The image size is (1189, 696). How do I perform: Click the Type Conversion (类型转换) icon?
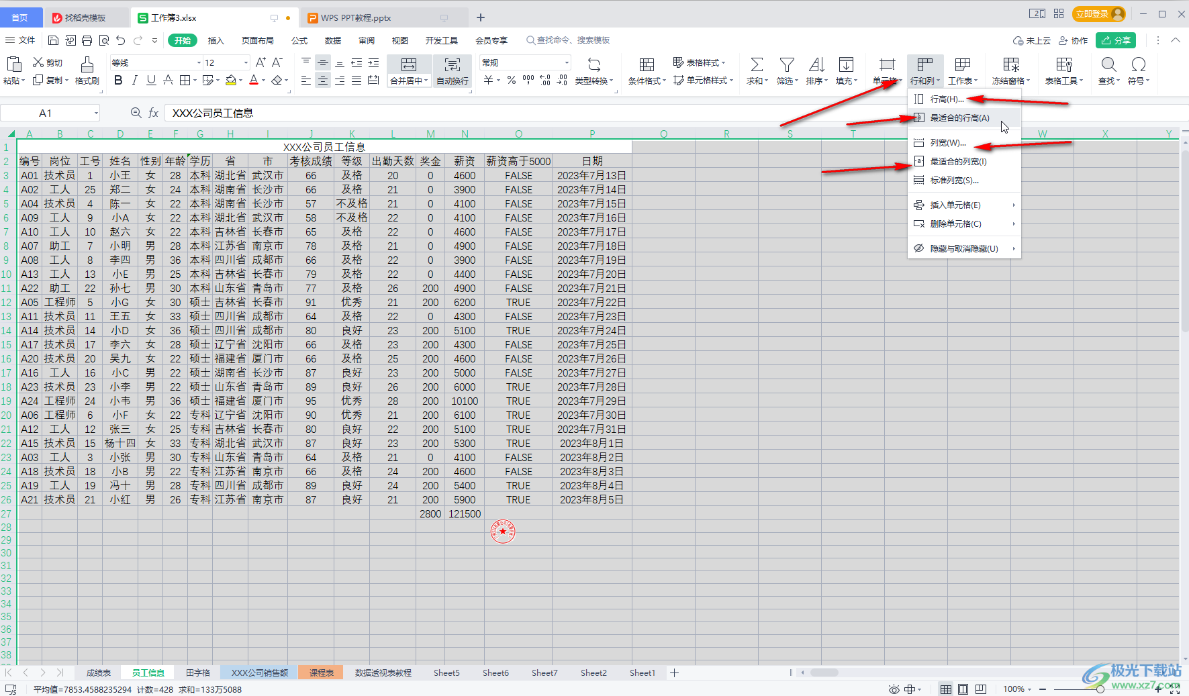[x=594, y=64]
